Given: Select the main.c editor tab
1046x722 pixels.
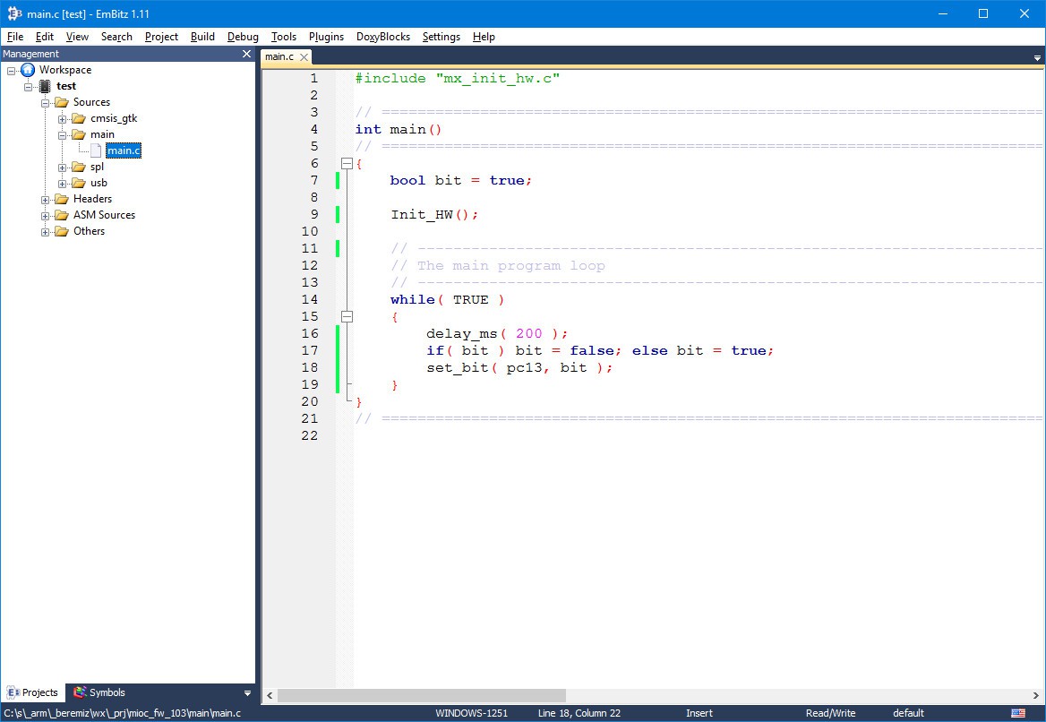Looking at the screenshot, I should [x=279, y=56].
